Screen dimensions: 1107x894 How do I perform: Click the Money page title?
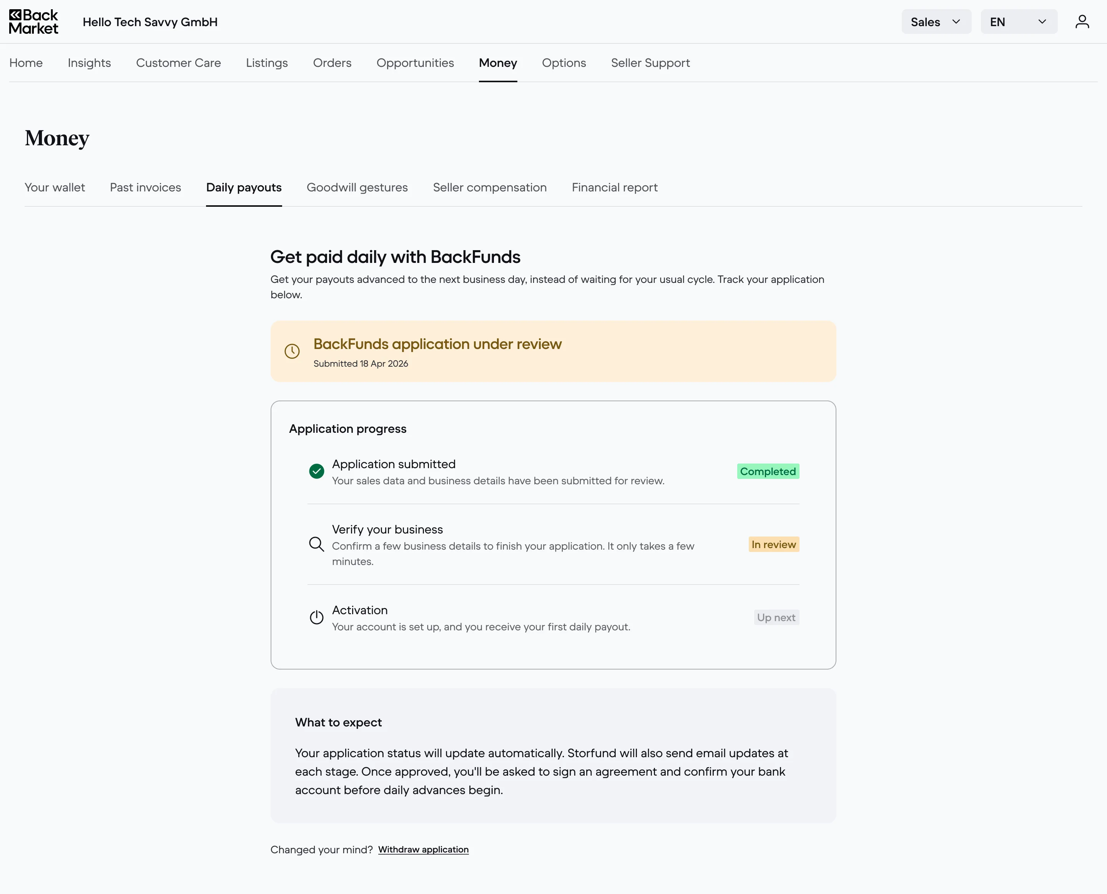pyautogui.click(x=57, y=138)
